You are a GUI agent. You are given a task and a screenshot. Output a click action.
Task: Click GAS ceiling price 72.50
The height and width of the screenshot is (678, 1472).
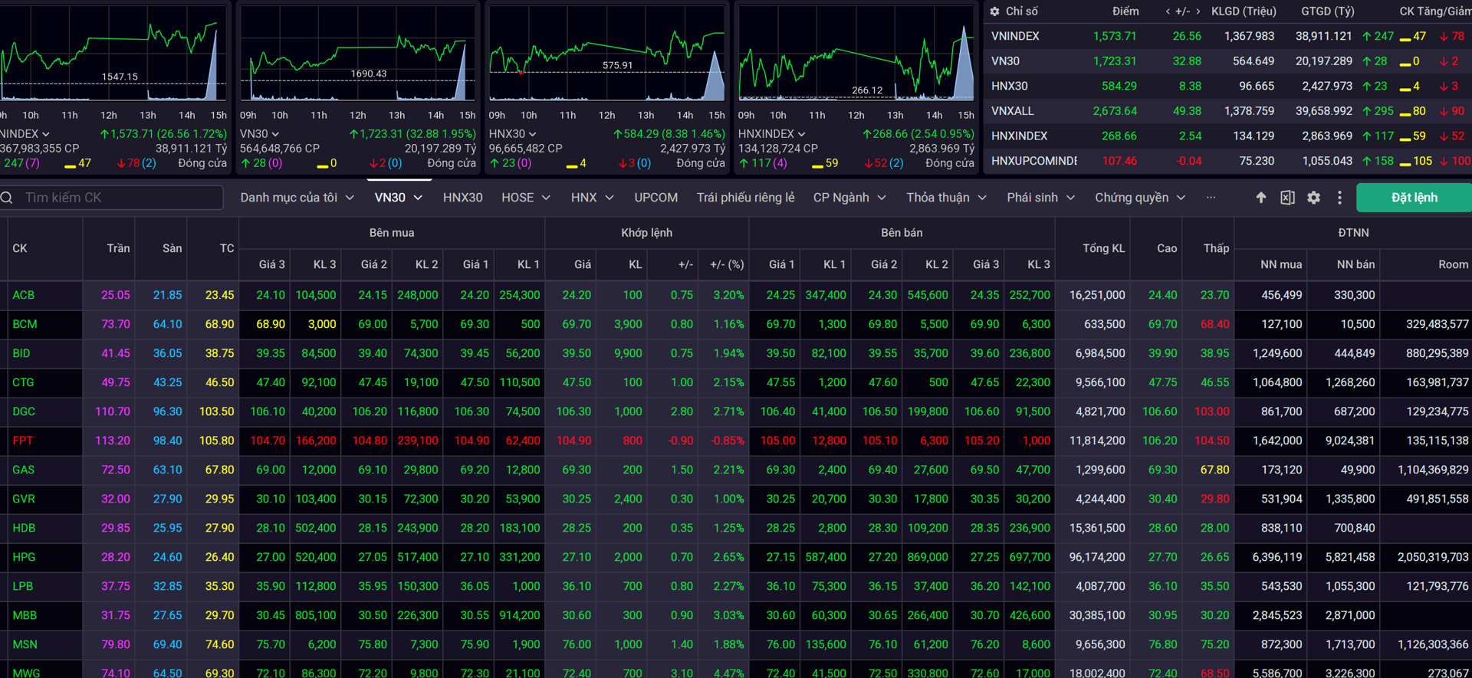coord(115,470)
